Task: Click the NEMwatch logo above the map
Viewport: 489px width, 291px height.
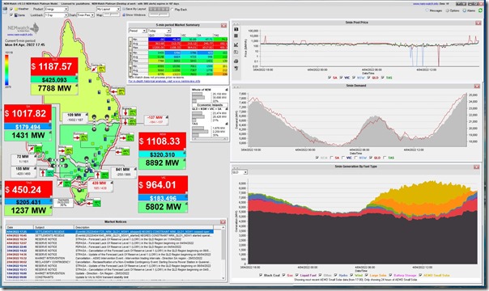Action: coord(23,28)
